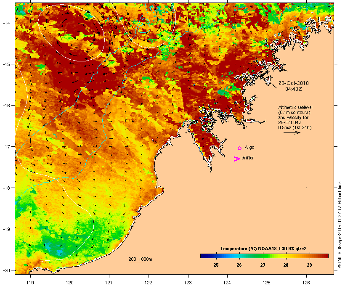The height and width of the screenshot is (286, 345).
Task: Click the latitude axis label -20
Action: pyautogui.click(x=6, y=270)
